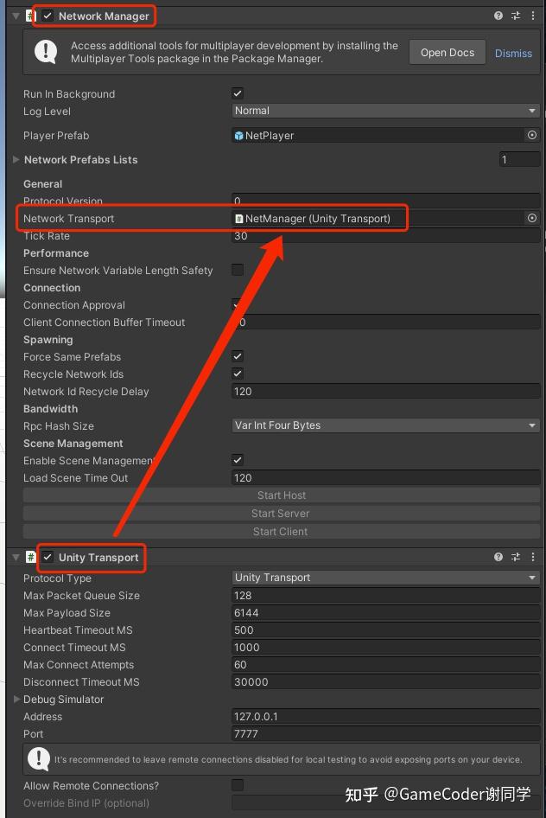This screenshot has width=546, height=818.
Task: Uncheck the Run In Background checkbox
Action: (237, 93)
